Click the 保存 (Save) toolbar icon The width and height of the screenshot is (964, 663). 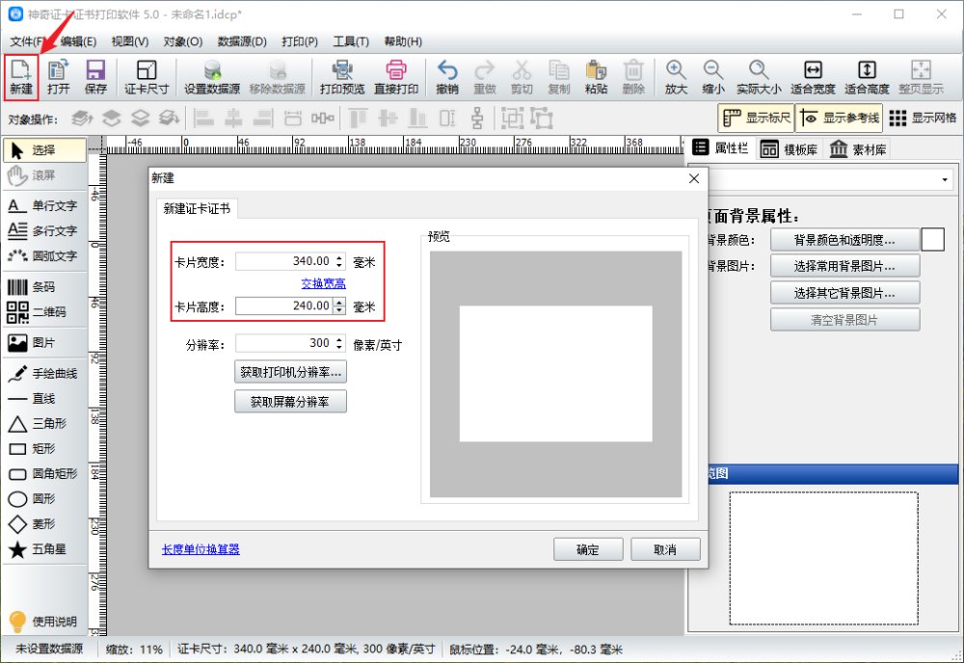point(95,77)
